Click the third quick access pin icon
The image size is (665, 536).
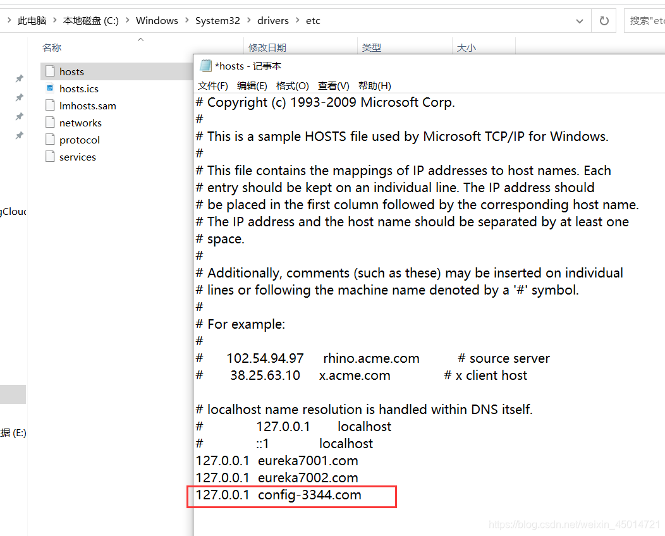point(20,116)
